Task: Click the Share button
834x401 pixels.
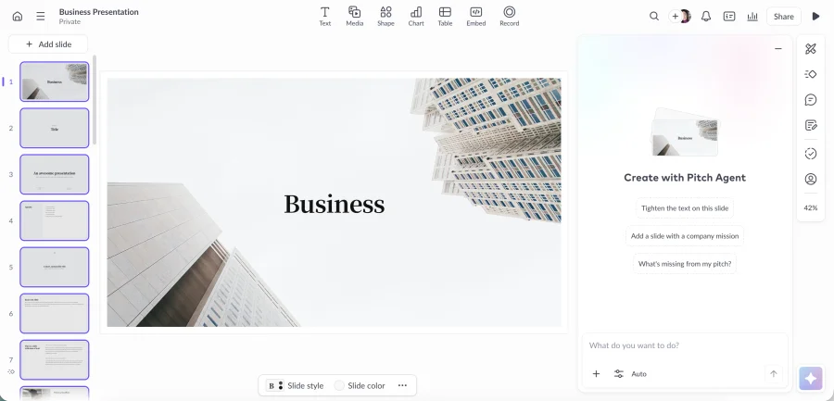Action: (783, 17)
